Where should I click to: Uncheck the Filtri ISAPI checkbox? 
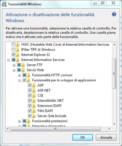(x=30, y=111)
